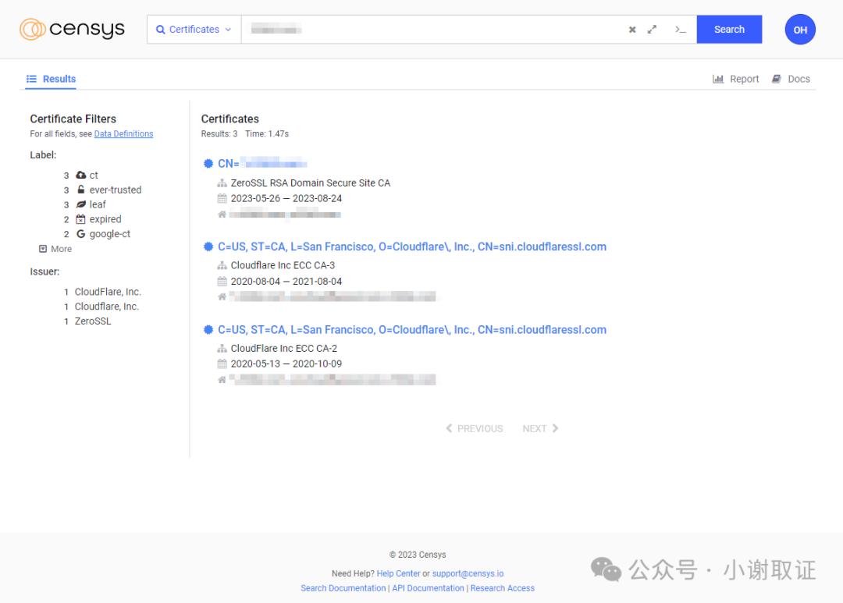Image resolution: width=843 pixels, height=603 pixels.
Task: Select validity dates 2020-08-04 — 2021-08-04
Action: pyautogui.click(x=286, y=281)
